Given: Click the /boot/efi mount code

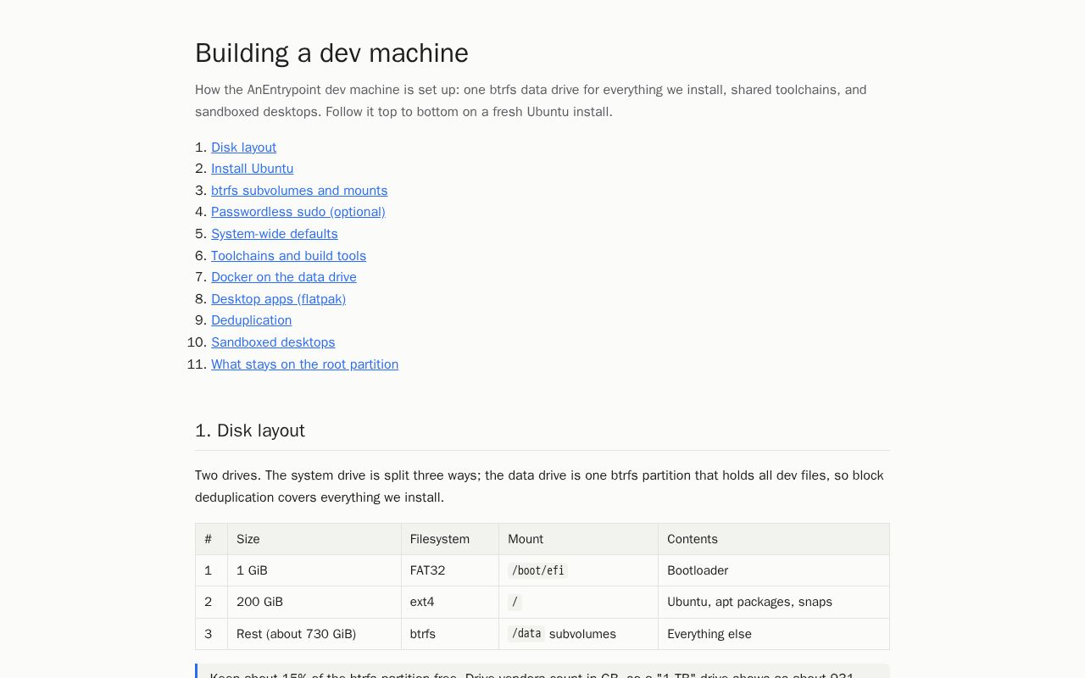Looking at the screenshot, I should click(x=537, y=570).
